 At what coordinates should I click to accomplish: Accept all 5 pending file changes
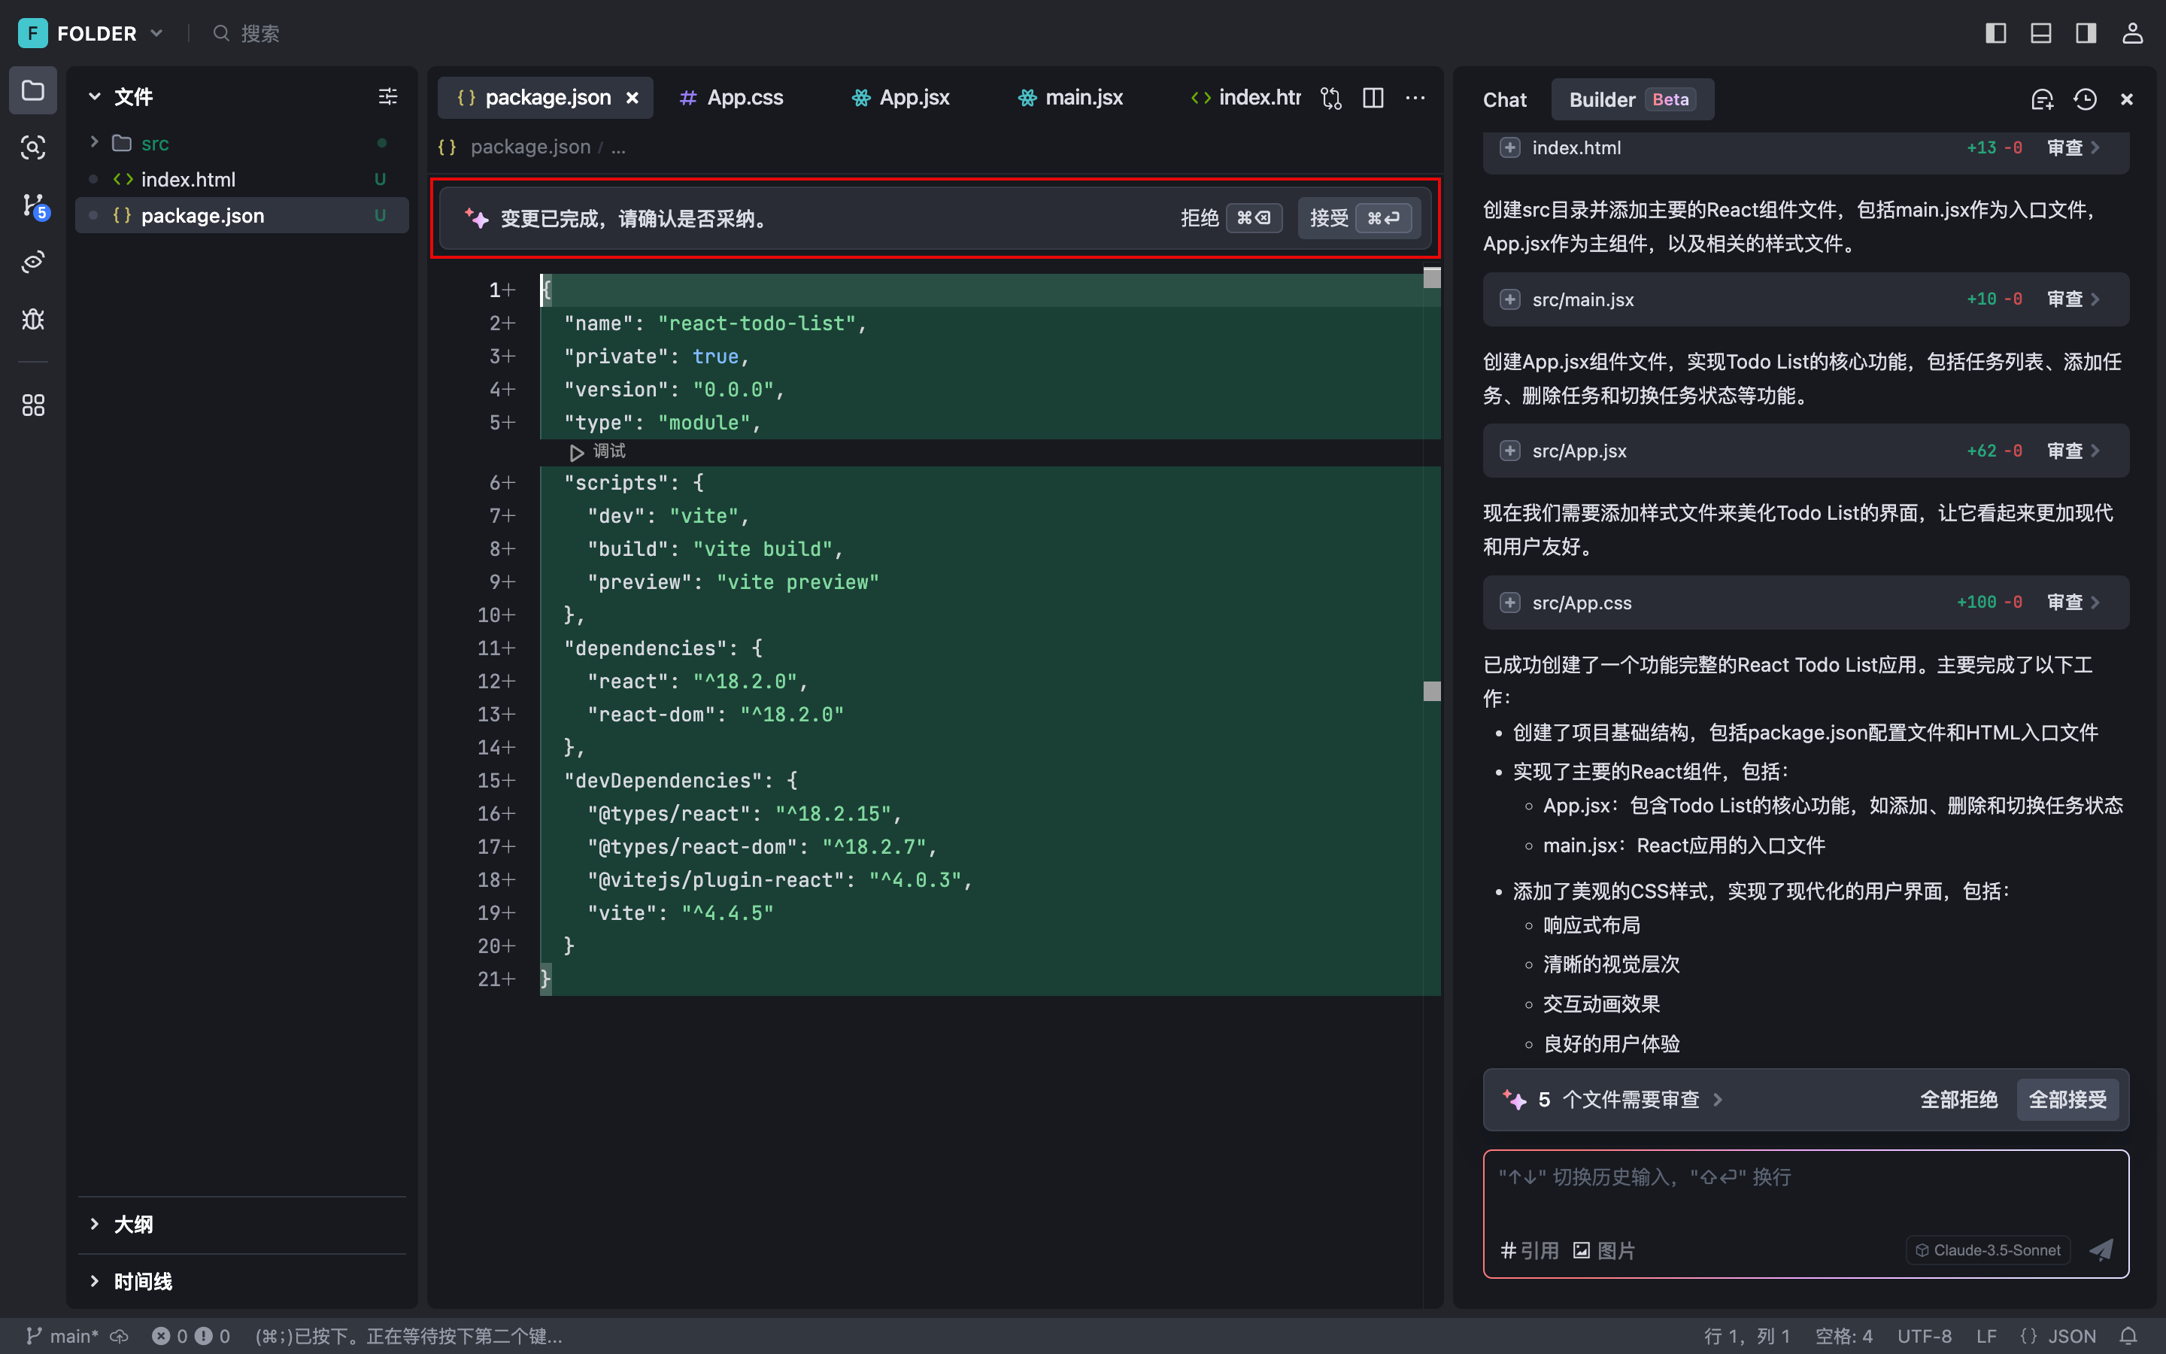2067,1100
